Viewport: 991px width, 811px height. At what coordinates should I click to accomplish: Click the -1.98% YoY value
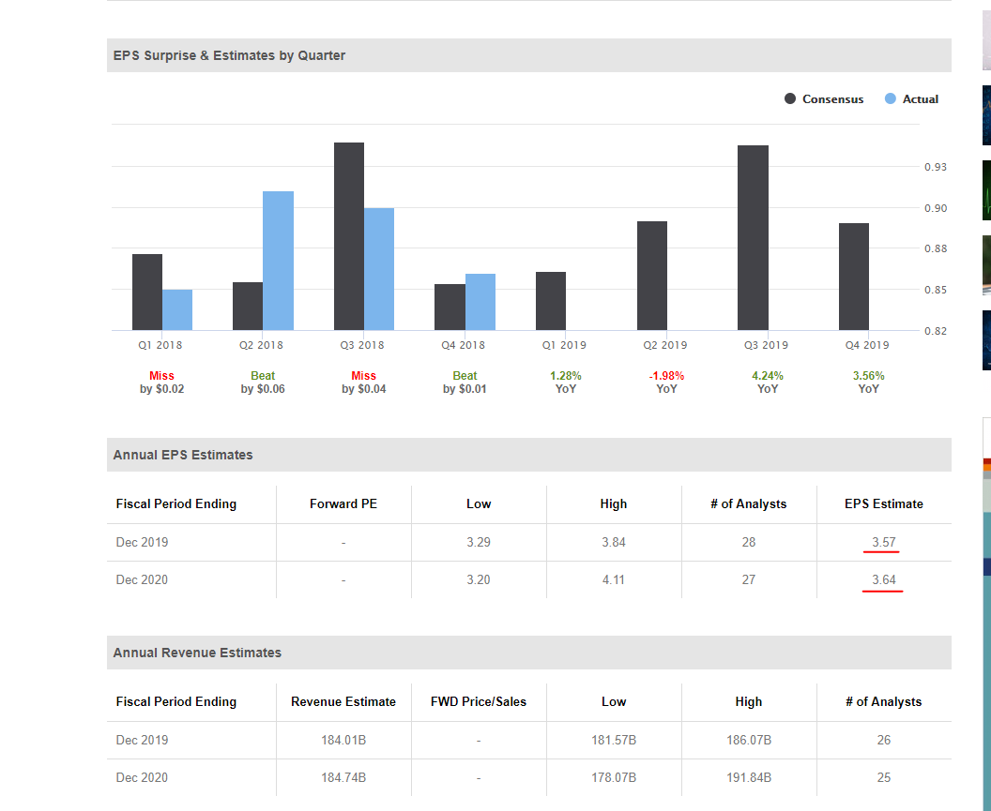pyautogui.click(x=667, y=383)
